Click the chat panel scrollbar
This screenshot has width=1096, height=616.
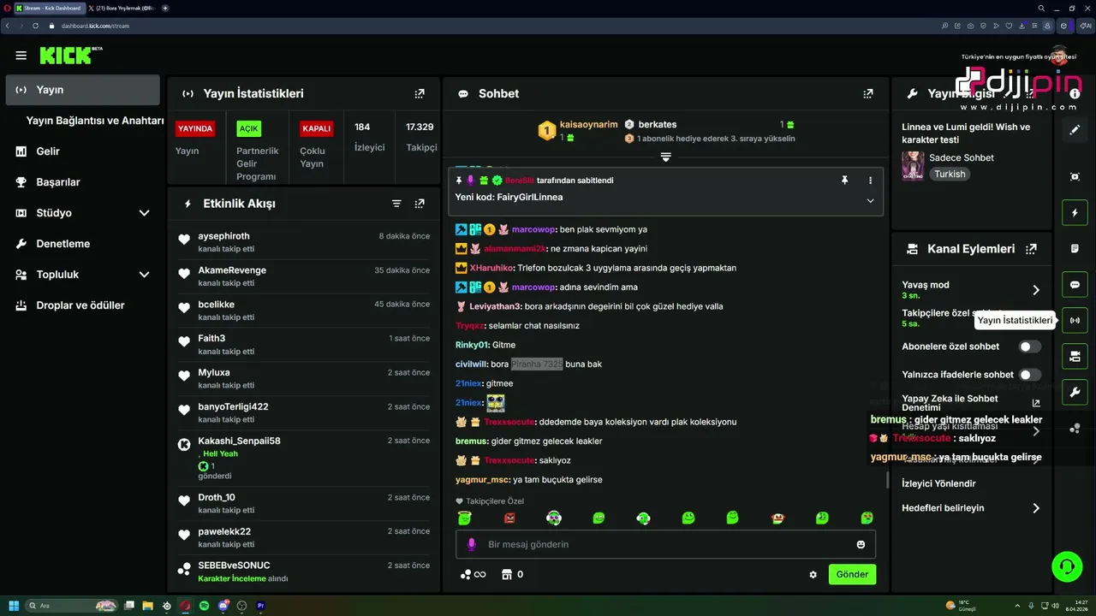pyautogui.click(x=887, y=480)
